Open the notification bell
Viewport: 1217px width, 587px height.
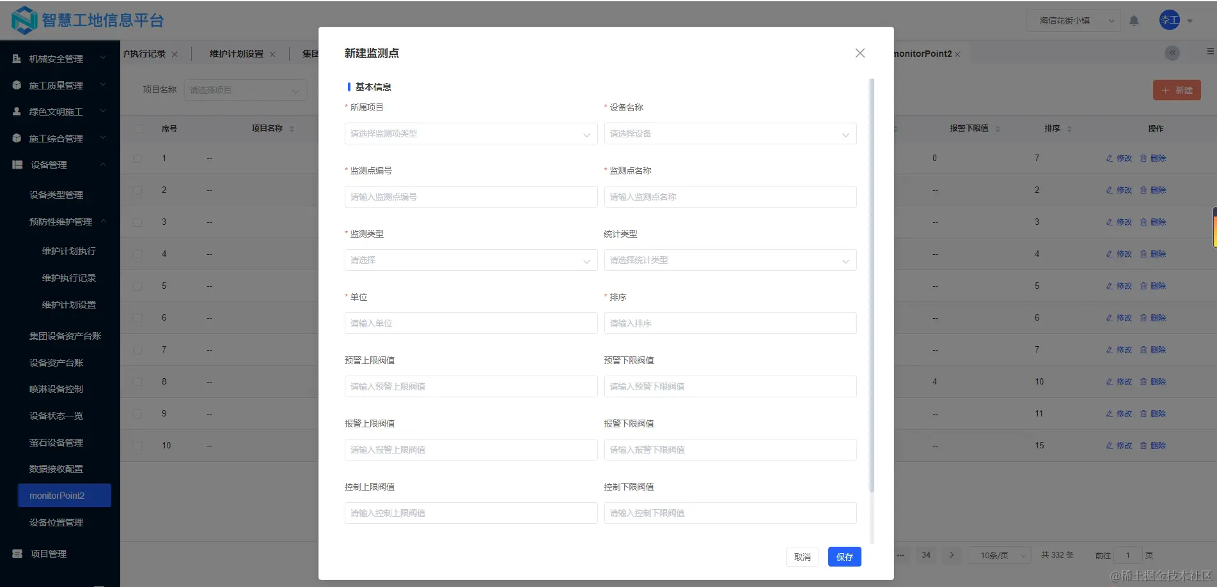1134,20
